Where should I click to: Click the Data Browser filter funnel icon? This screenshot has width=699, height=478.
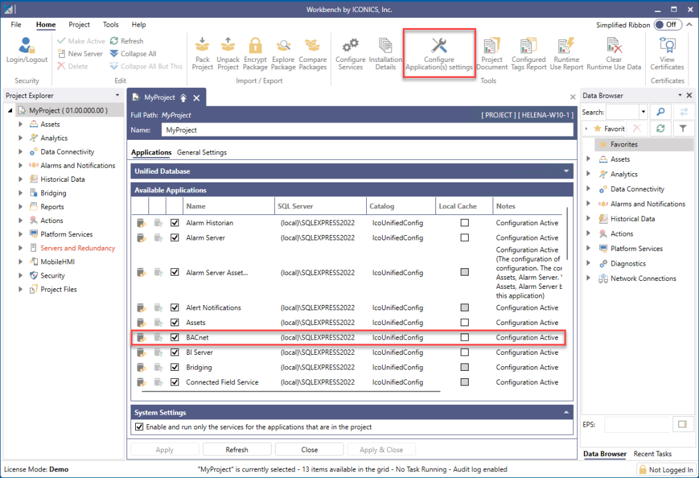click(x=683, y=128)
